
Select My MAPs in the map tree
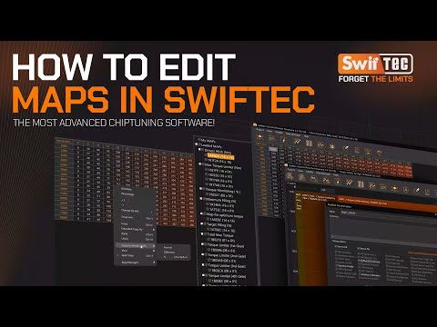[x=208, y=141]
